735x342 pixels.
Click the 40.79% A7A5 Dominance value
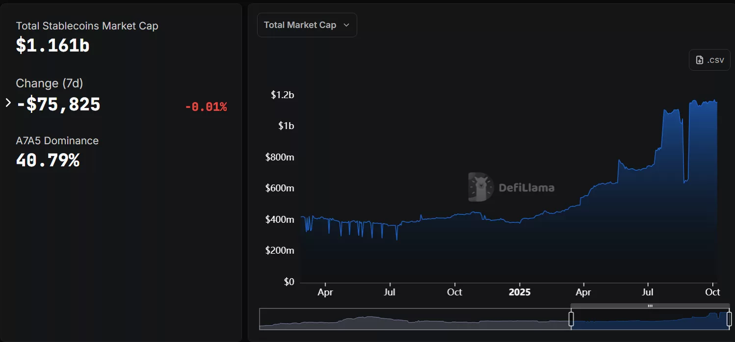[x=48, y=160]
